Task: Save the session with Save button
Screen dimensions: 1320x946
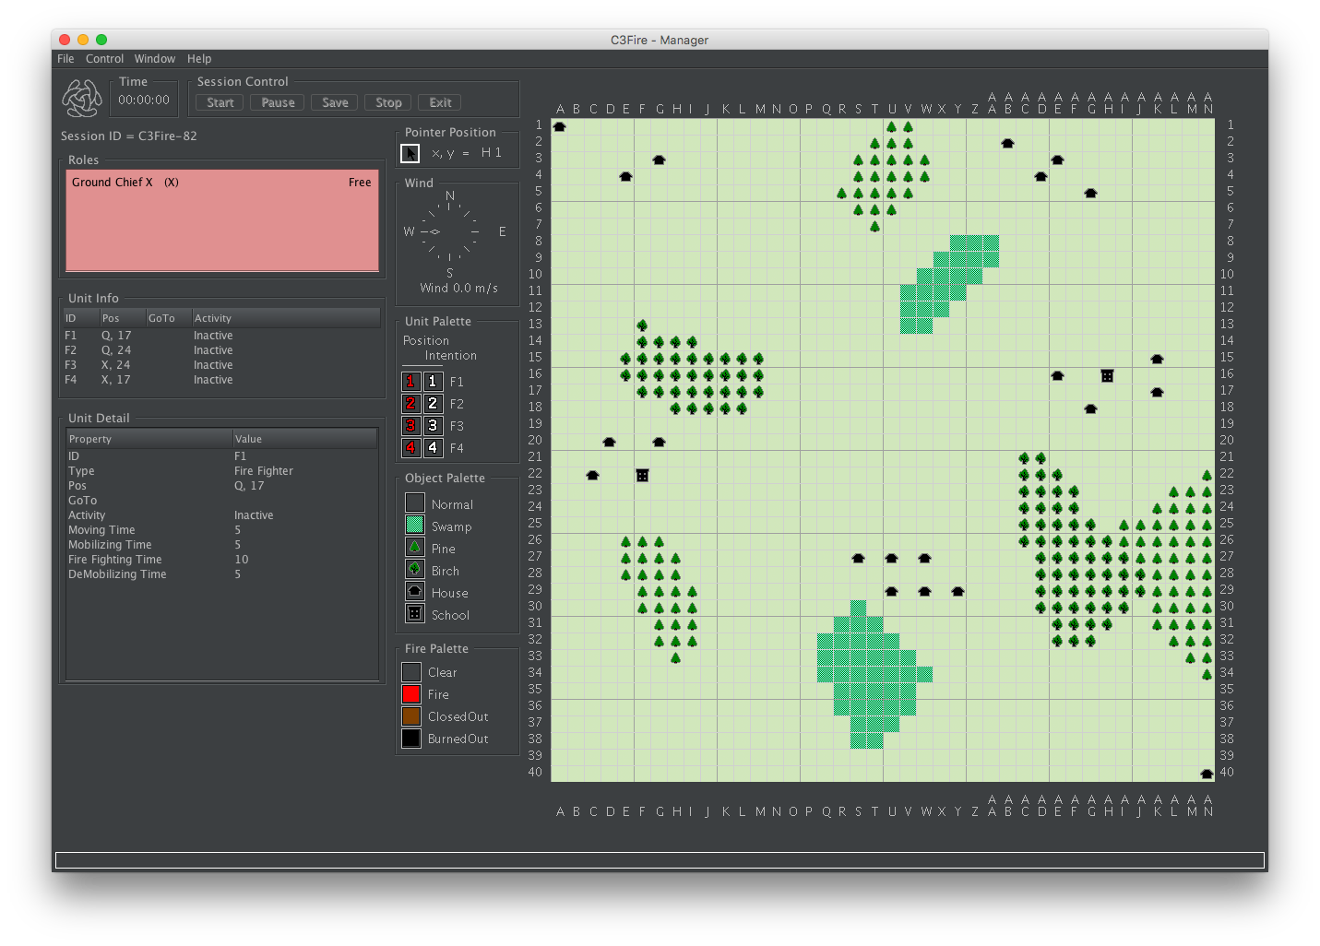Action: [x=335, y=102]
